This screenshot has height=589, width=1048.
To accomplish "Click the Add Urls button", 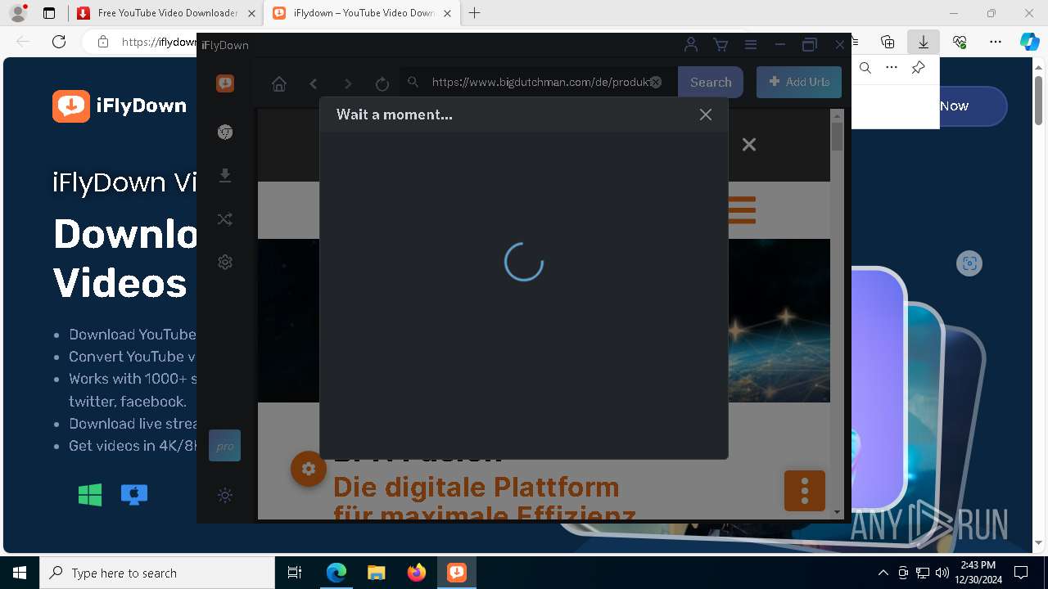I will tap(799, 82).
